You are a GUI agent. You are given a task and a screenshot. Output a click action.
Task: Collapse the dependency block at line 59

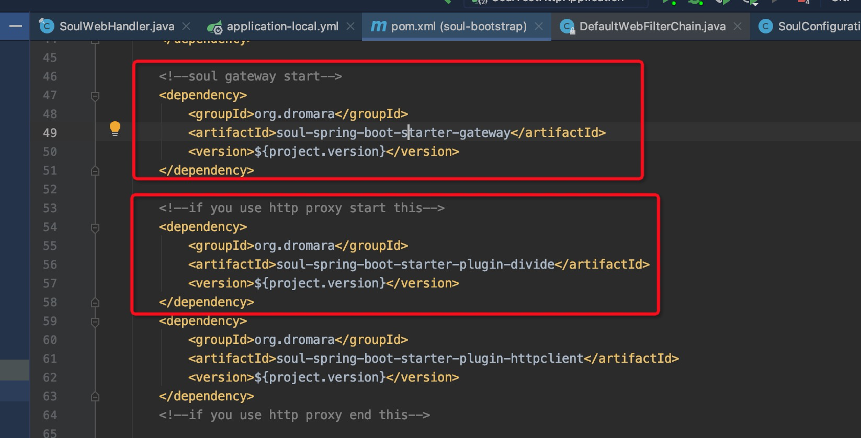[x=95, y=321]
